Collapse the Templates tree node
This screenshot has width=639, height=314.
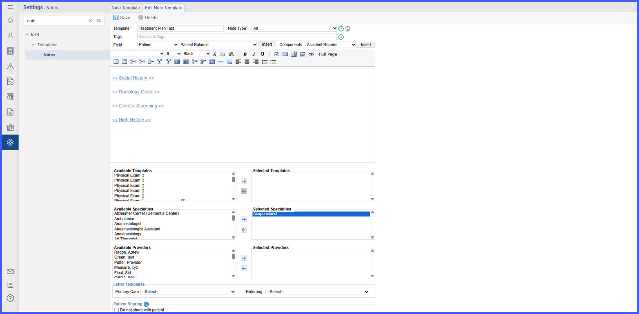click(33, 45)
